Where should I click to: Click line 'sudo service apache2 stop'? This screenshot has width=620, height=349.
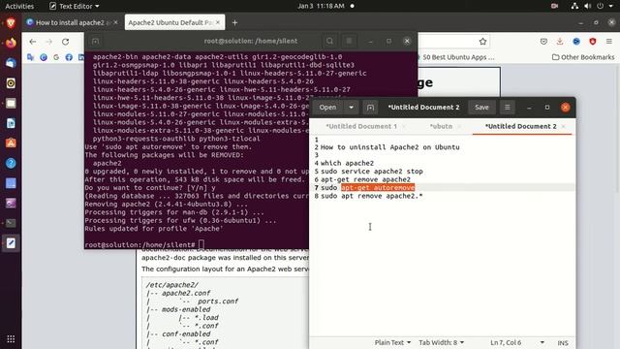(x=371, y=172)
